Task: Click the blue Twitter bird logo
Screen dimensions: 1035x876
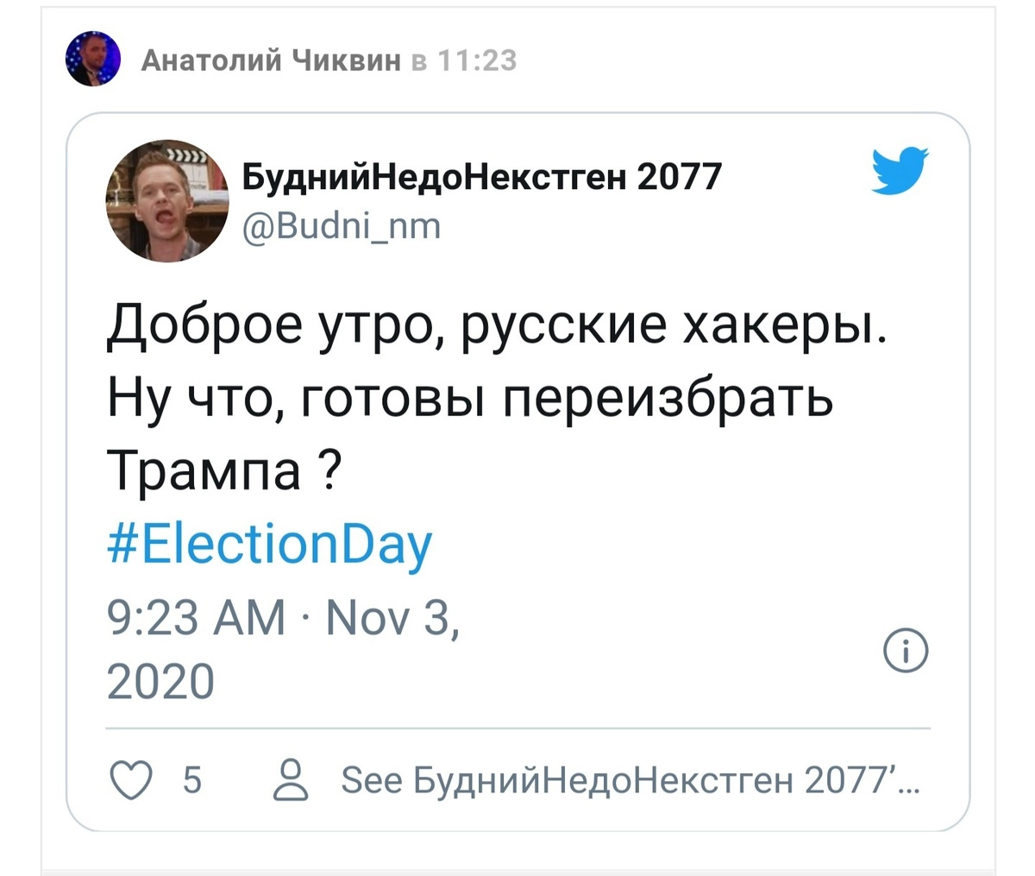Action: [x=899, y=170]
